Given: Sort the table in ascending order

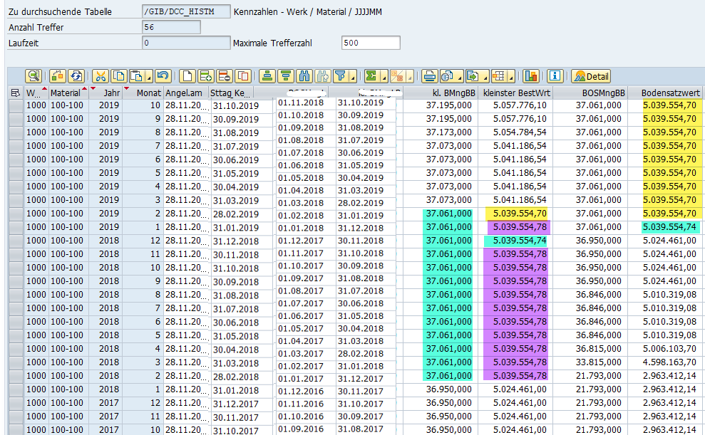Looking at the screenshot, I should click(x=267, y=76).
